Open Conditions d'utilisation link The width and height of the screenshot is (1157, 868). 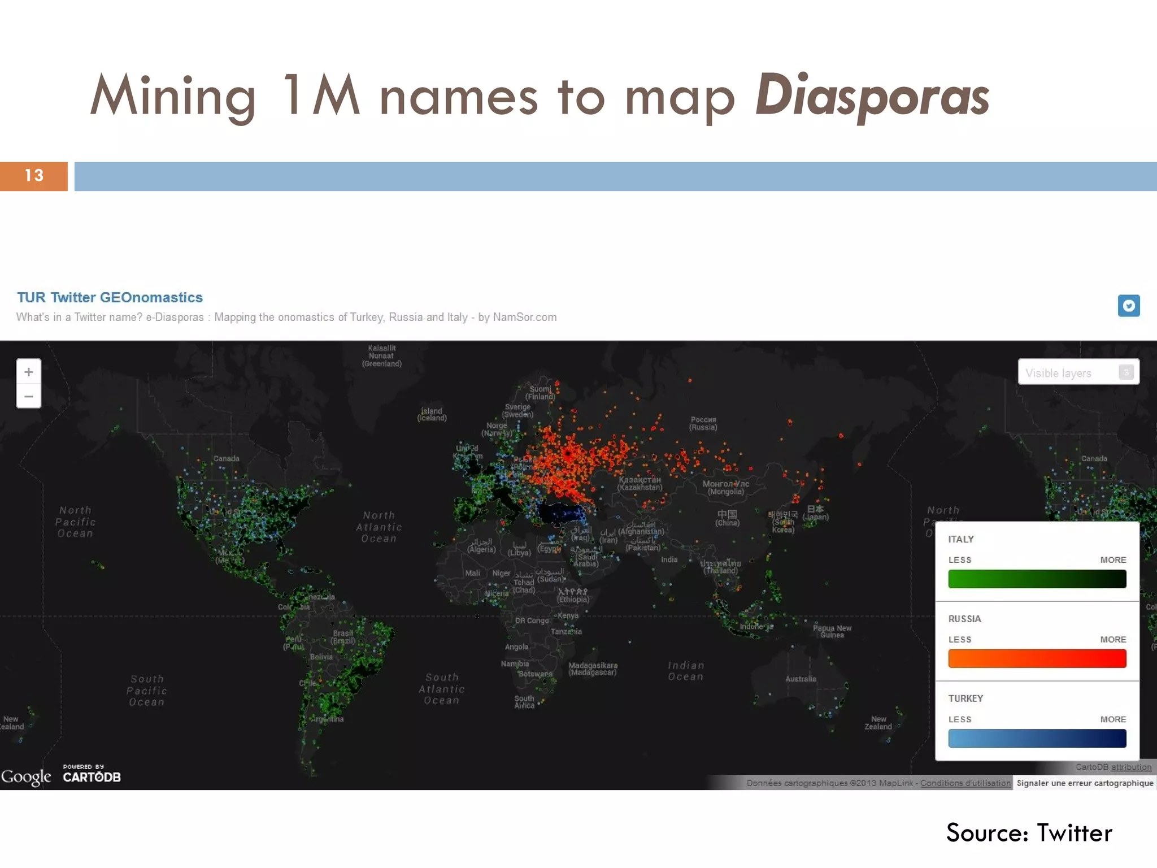click(x=965, y=783)
